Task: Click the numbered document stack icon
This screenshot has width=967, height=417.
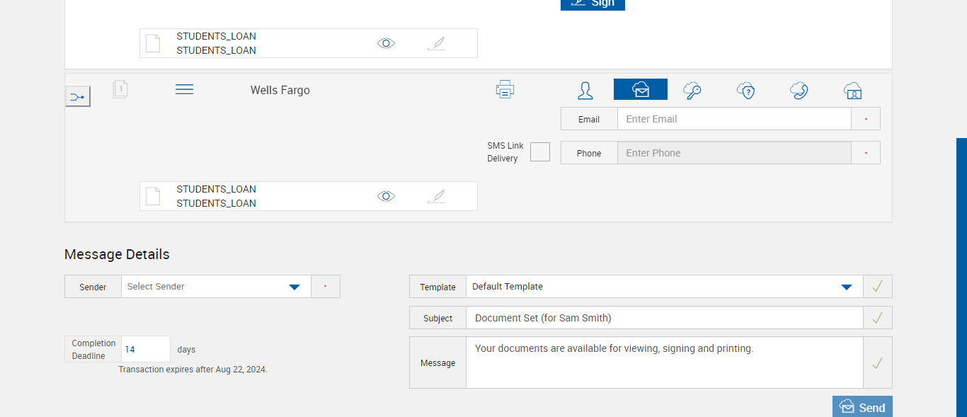Action: click(x=120, y=89)
